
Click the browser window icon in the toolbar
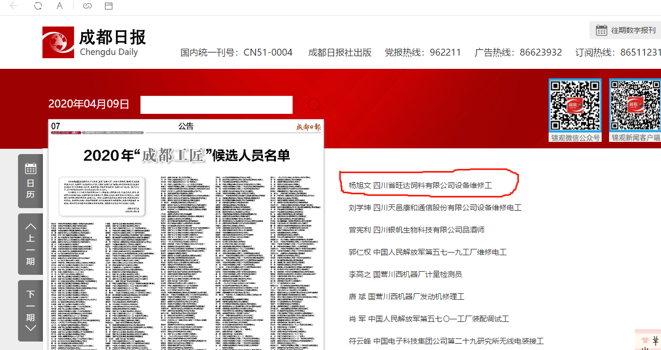(109, 7)
